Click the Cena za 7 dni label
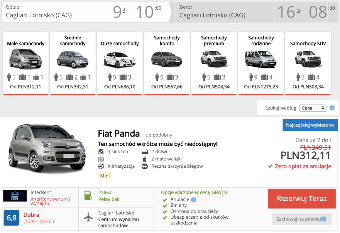 pos(313,140)
